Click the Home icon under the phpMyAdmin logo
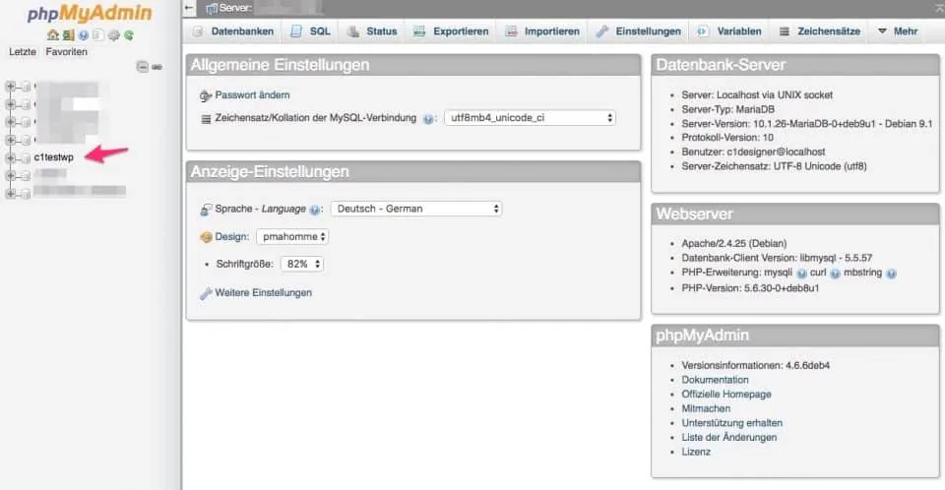Screen dimensions: 945x490 [x=52, y=35]
